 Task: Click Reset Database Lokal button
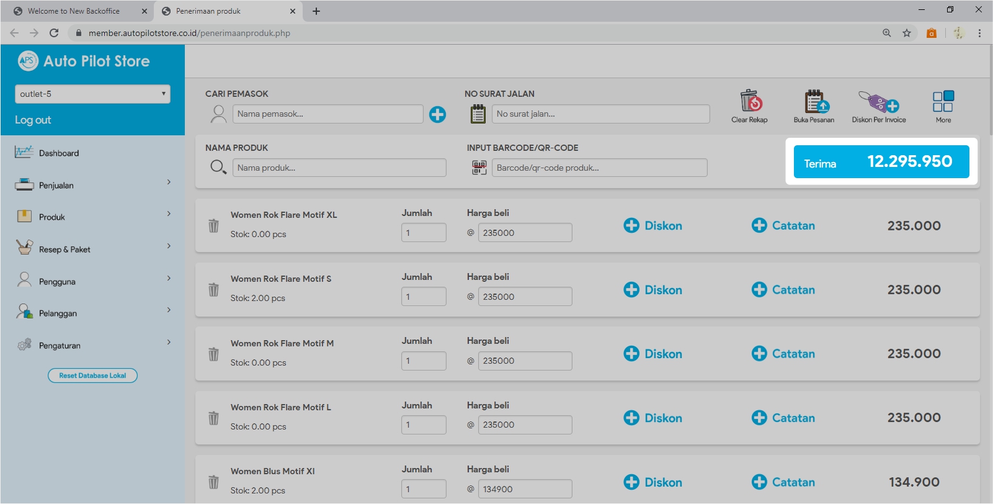pyautogui.click(x=92, y=376)
